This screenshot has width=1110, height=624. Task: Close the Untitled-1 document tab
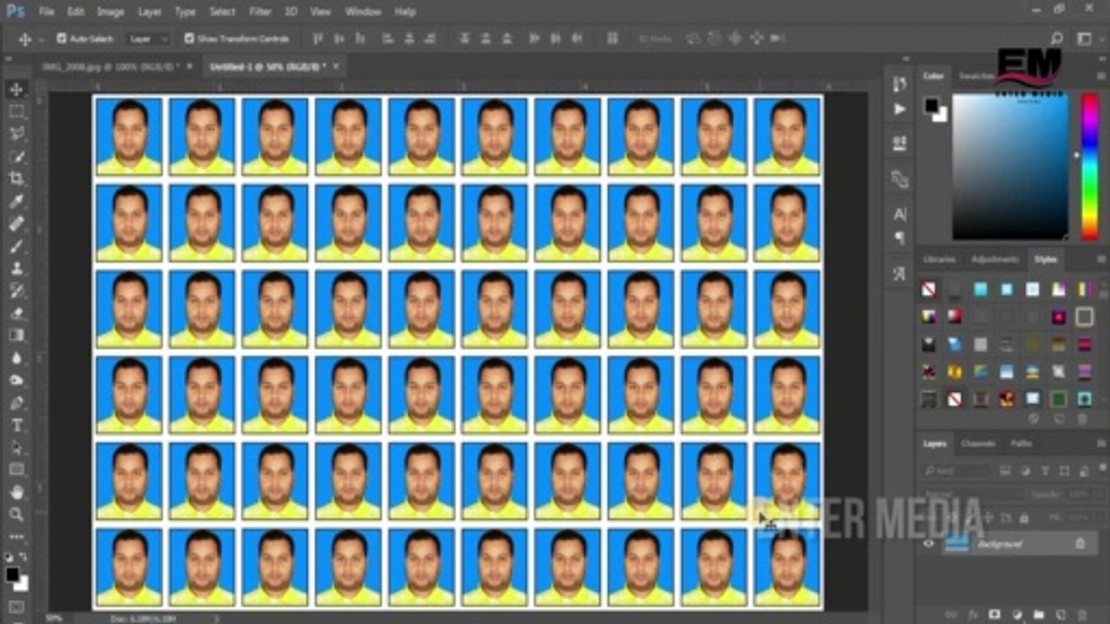click(336, 66)
